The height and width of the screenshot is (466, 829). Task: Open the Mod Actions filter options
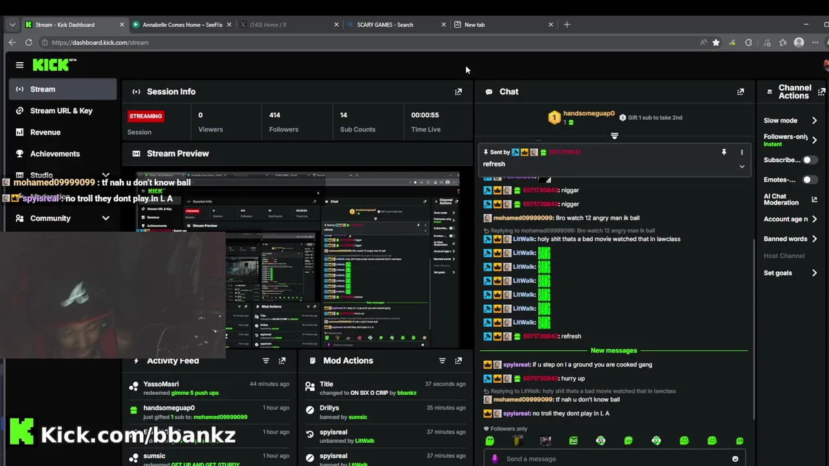[442, 361]
